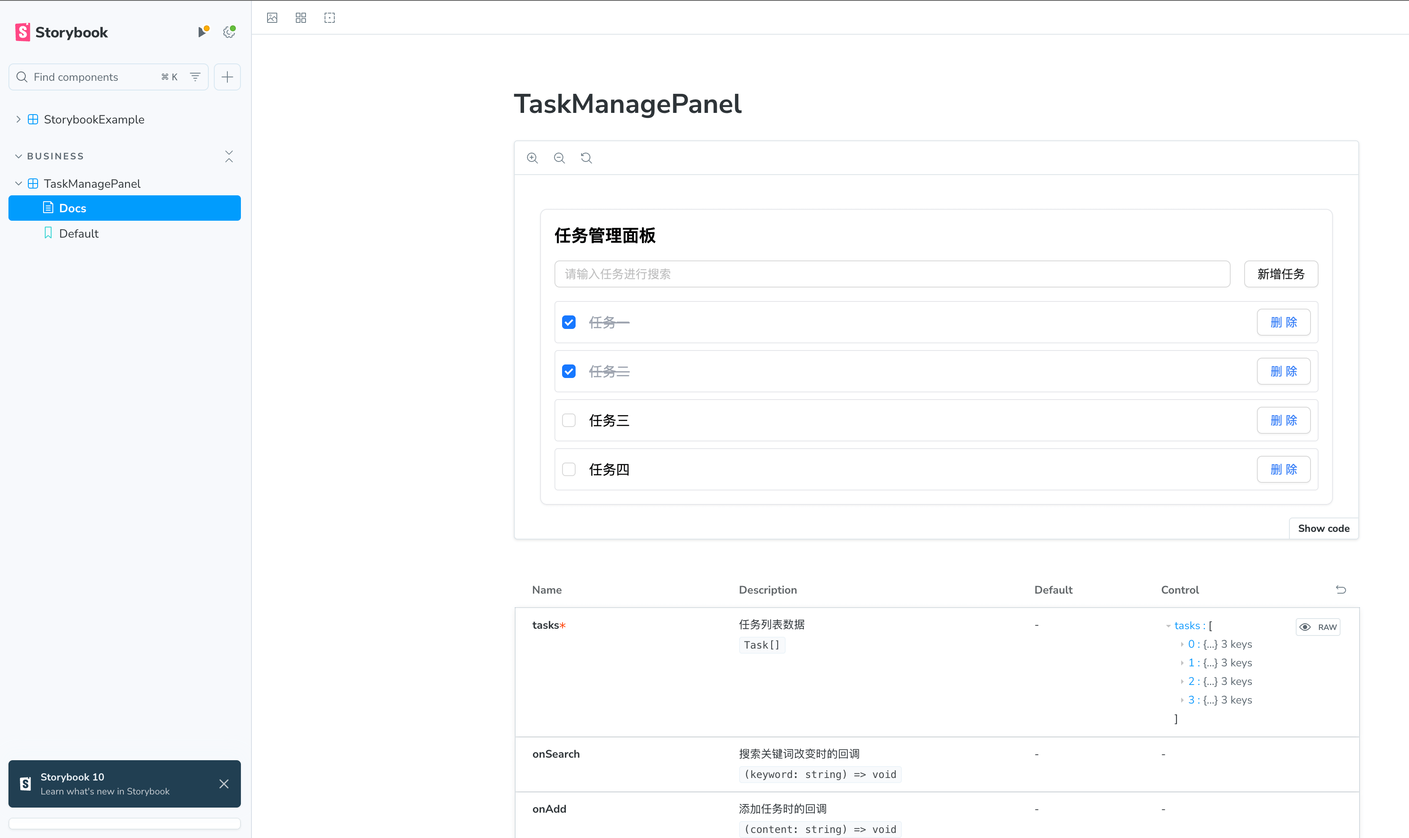Check the 任务三 checkbox
The image size is (1409, 838).
tap(569, 421)
